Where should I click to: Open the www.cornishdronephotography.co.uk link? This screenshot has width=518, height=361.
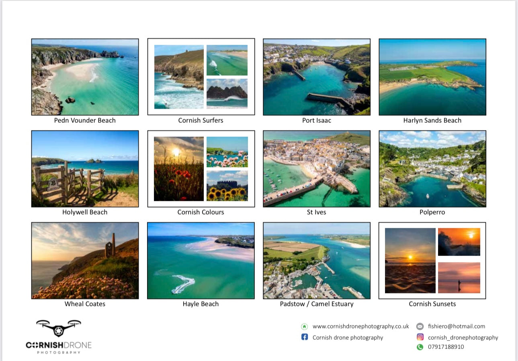(x=360, y=326)
